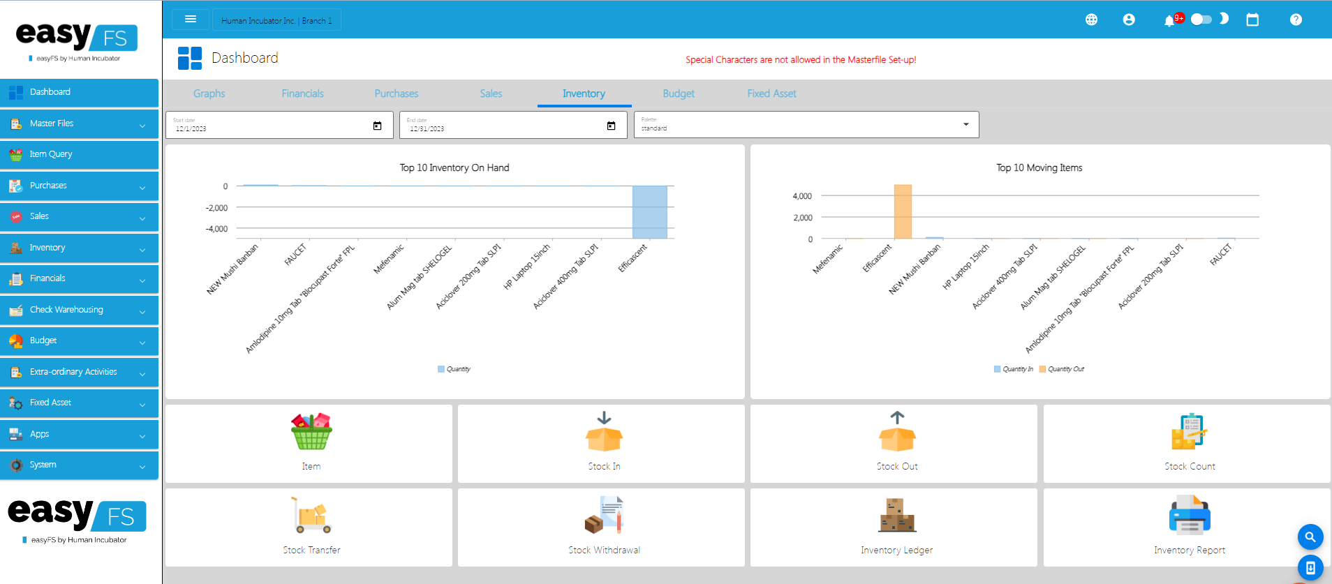1332x584 pixels.
Task: Switch to the Financials tab
Action: [x=302, y=93]
